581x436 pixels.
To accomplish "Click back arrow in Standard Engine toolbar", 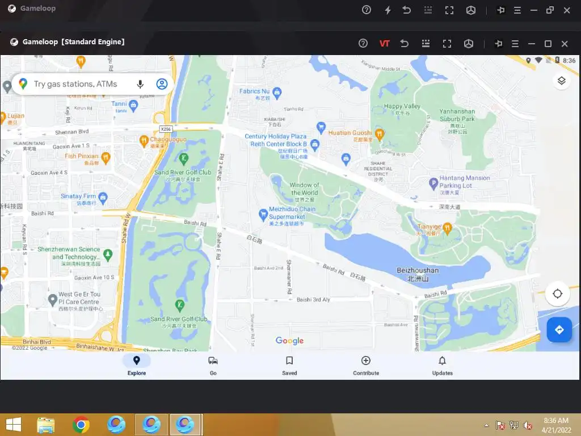I will [405, 43].
